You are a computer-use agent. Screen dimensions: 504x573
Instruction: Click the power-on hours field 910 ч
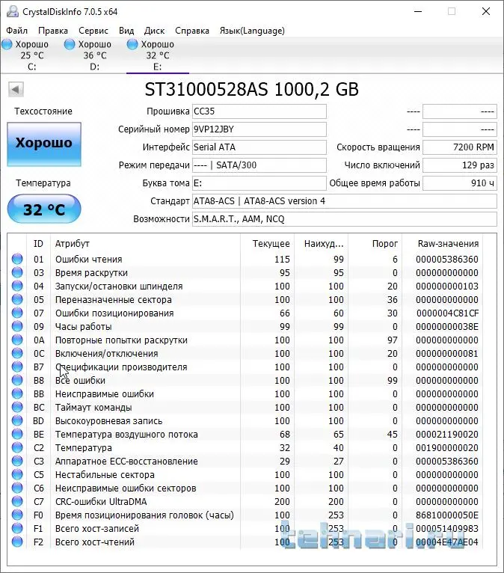coord(460,183)
